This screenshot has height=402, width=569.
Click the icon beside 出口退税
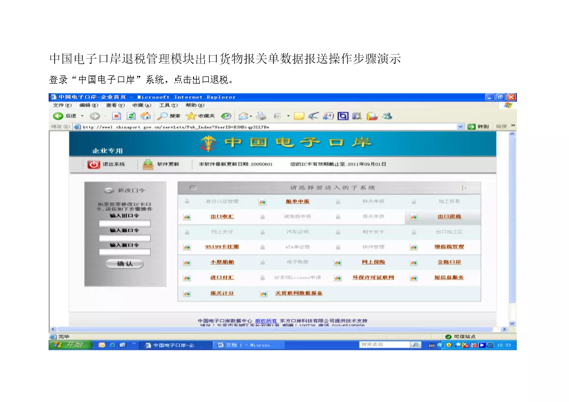pyautogui.click(x=413, y=217)
